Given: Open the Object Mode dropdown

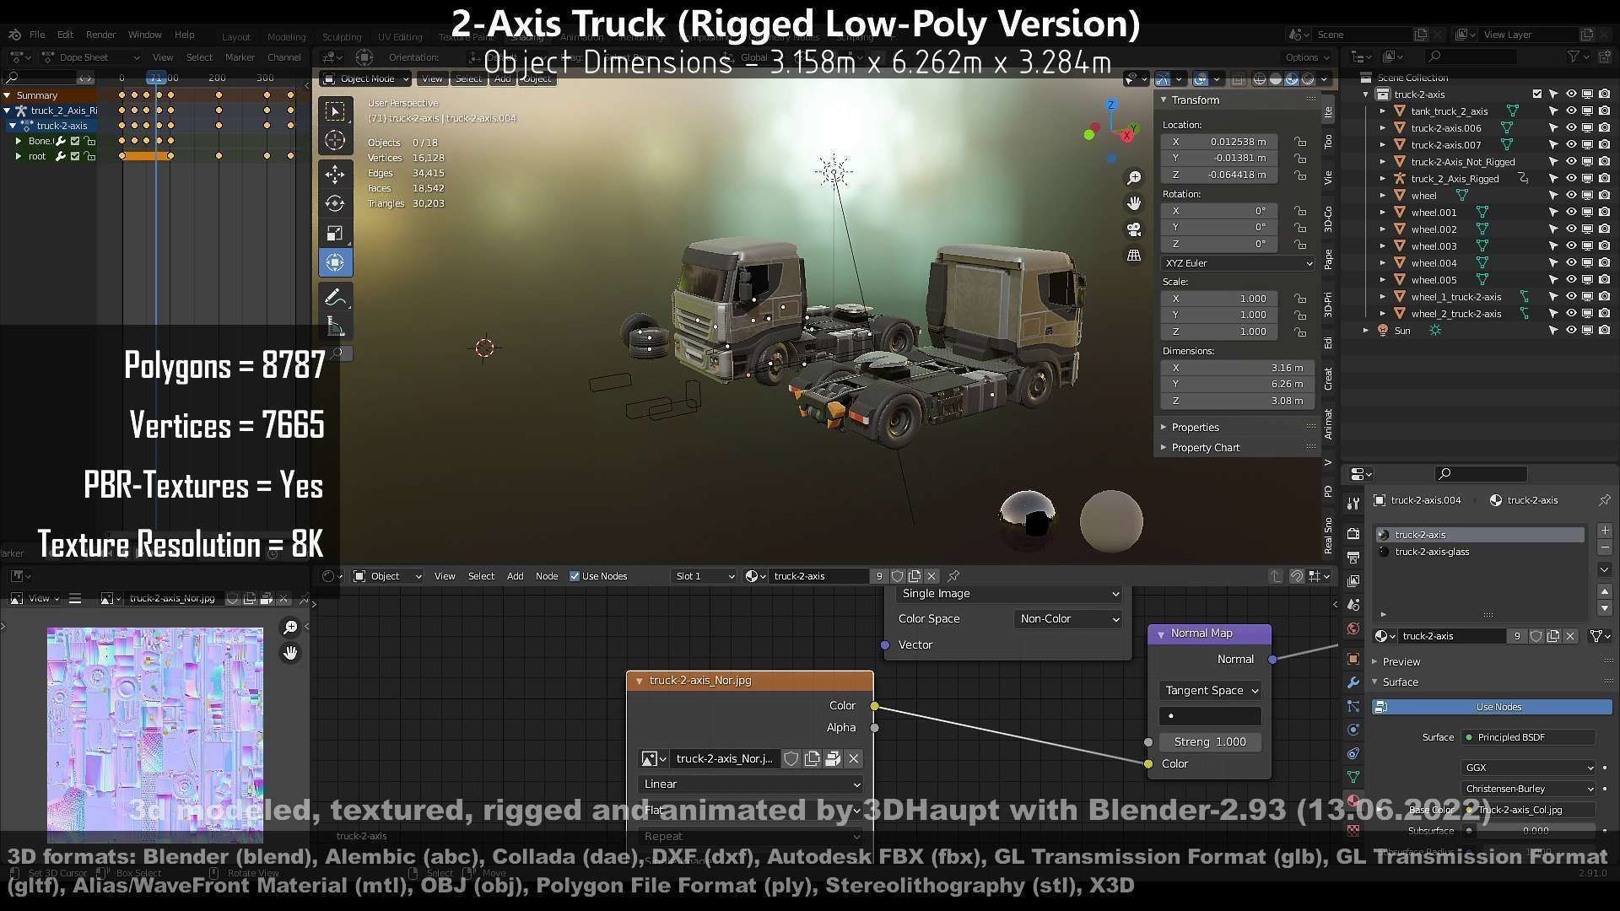Looking at the screenshot, I should coord(366,78).
